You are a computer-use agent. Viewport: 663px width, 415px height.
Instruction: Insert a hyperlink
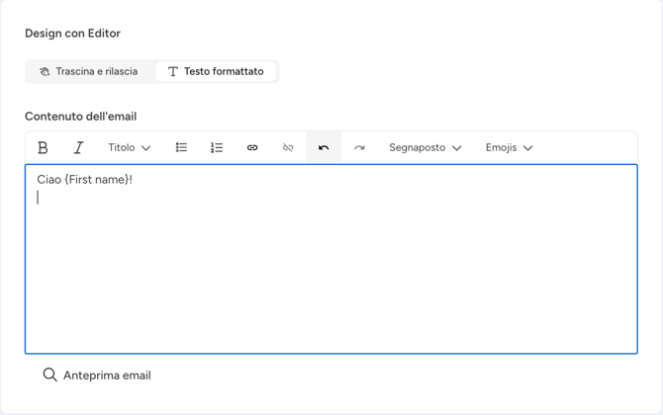pos(252,147)
